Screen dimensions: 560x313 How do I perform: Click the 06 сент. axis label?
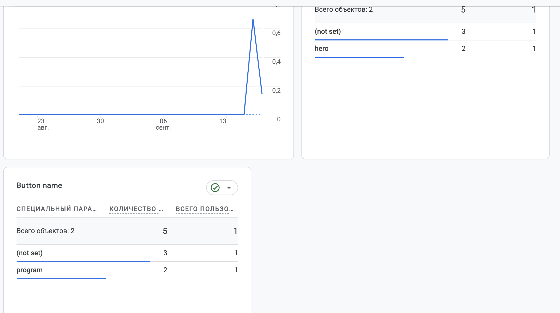click(x=163, y=124)
